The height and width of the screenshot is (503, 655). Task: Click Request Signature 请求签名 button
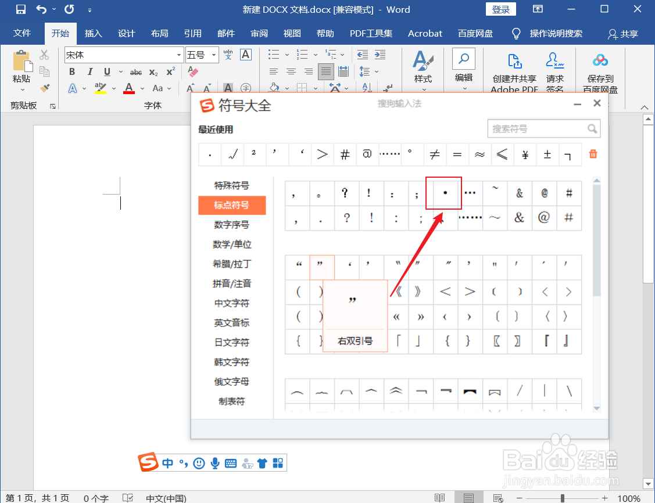554,71
